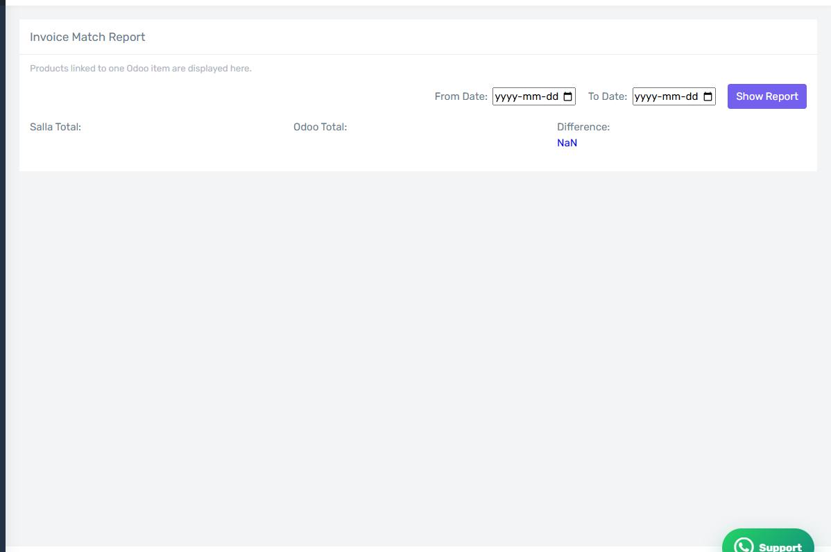831x552 pixels.
Task: Select the Invoice Match Report heading
Action: (87, 37)
